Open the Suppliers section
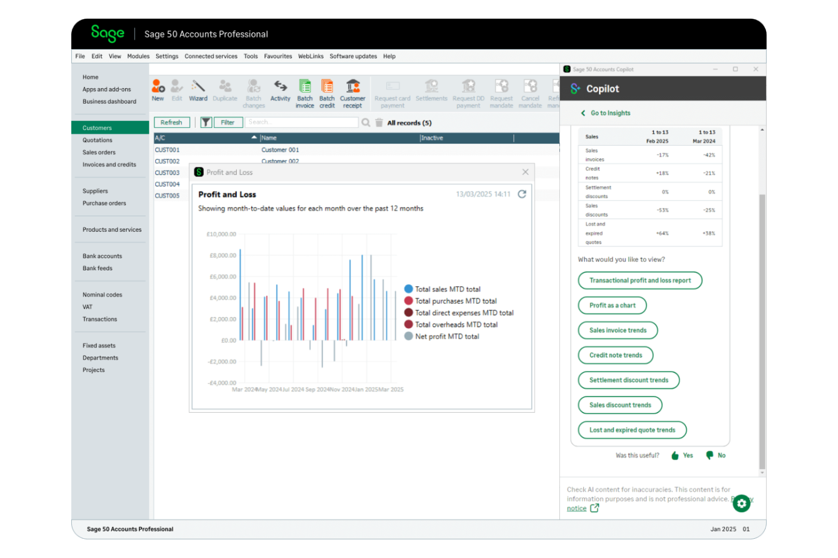Image resolution: width=838 pixels, height=558 pixels. tap(95, 191)
